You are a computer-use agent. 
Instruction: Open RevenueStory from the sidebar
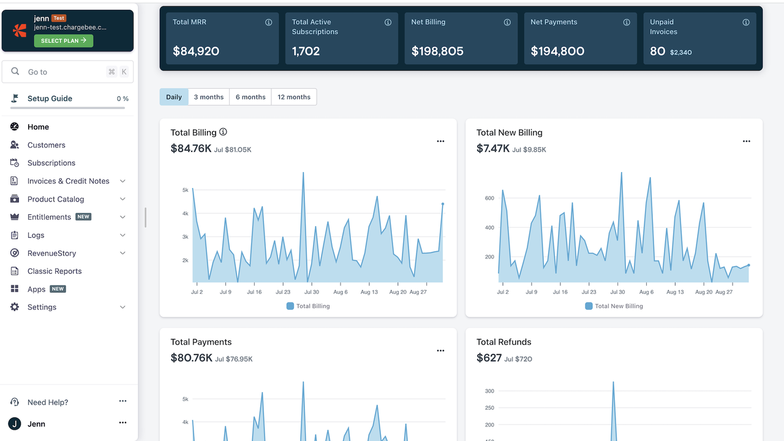[14, 253]
